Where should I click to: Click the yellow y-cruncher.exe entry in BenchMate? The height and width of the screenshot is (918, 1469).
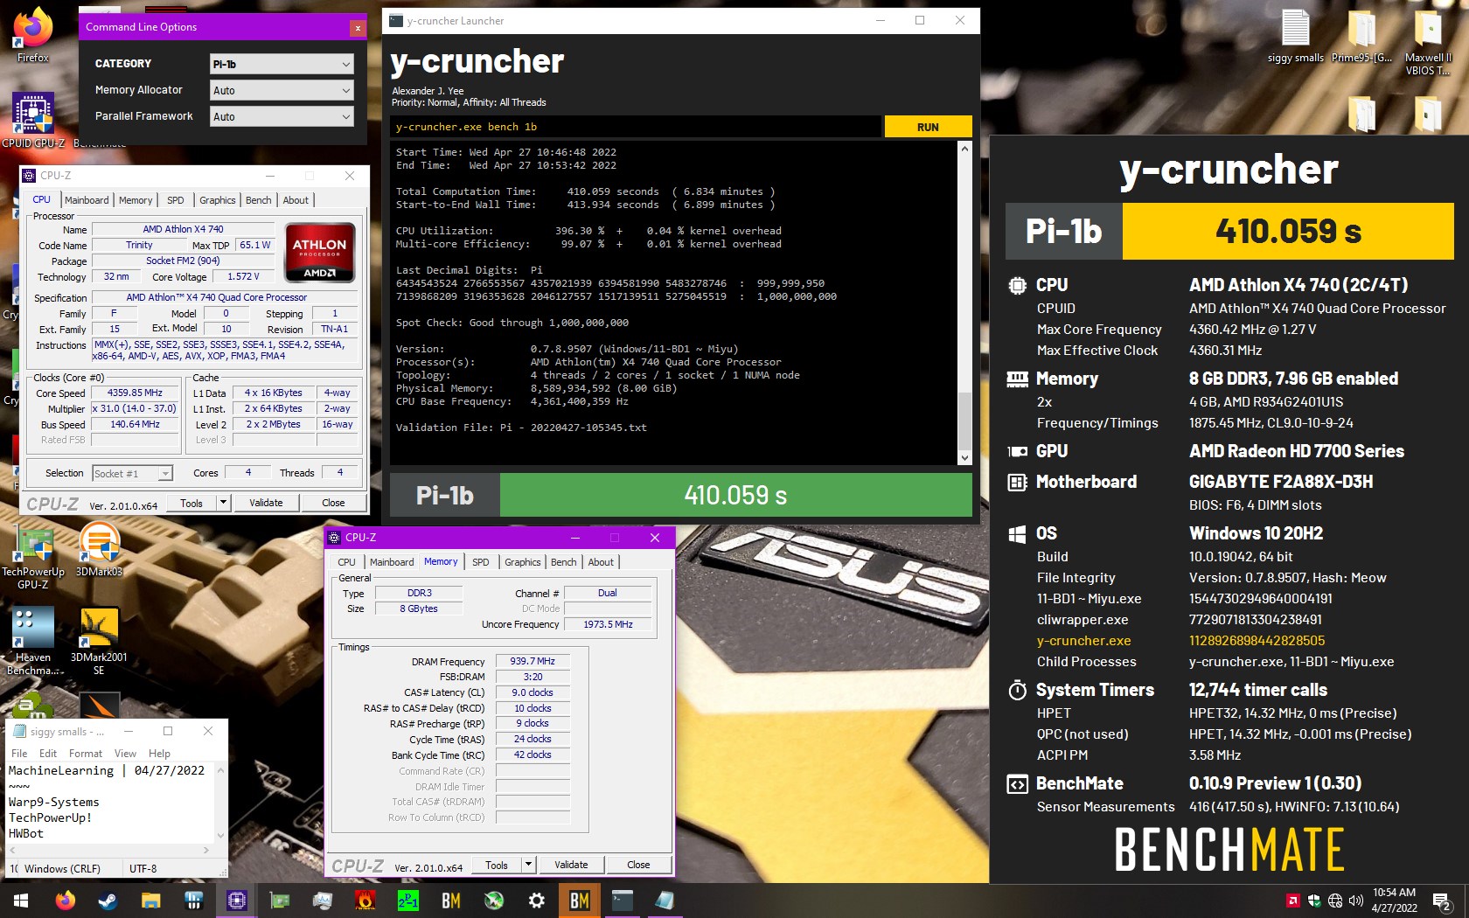[1083, 641]
